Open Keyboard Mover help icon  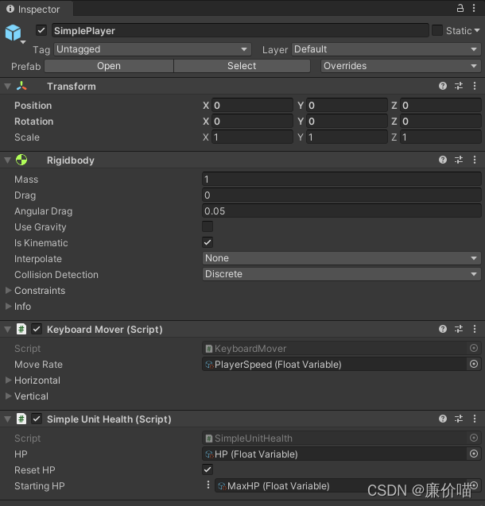[x=443, y=329]
